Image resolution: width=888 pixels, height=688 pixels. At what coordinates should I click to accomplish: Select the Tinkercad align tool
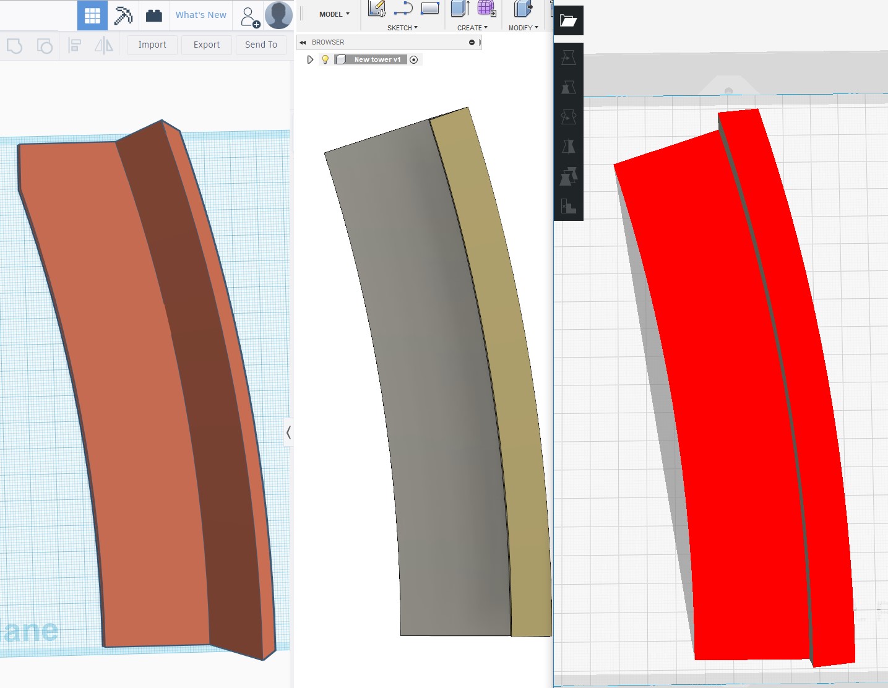[x=74, y=45]
